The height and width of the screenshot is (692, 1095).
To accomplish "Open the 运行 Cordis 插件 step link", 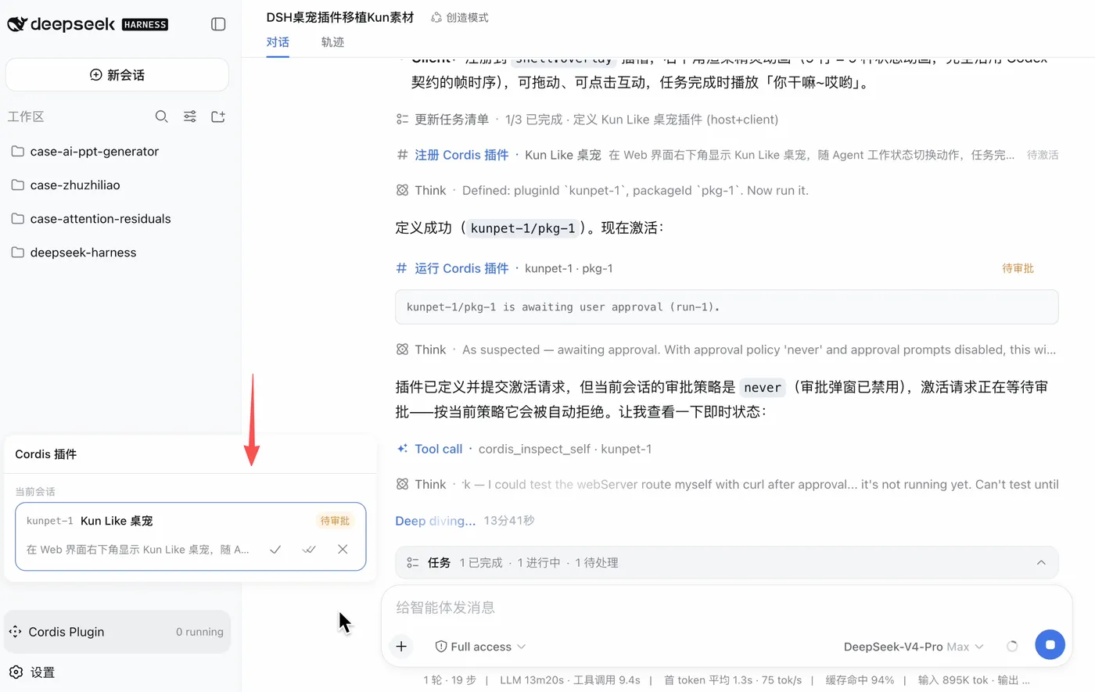I will [x=461, y=268].
